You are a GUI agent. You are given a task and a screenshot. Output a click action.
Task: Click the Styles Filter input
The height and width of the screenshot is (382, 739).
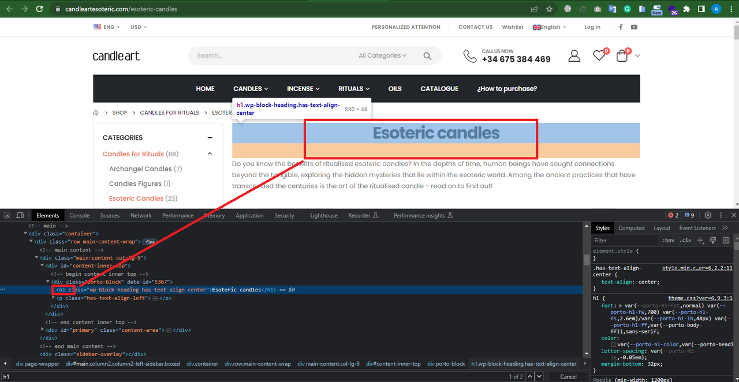pos(625,240)
